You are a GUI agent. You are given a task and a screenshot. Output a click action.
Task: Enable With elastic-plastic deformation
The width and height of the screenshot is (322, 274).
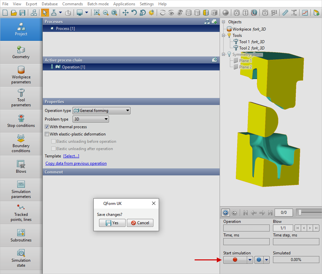pyautogui.click(x=47, y=134)
